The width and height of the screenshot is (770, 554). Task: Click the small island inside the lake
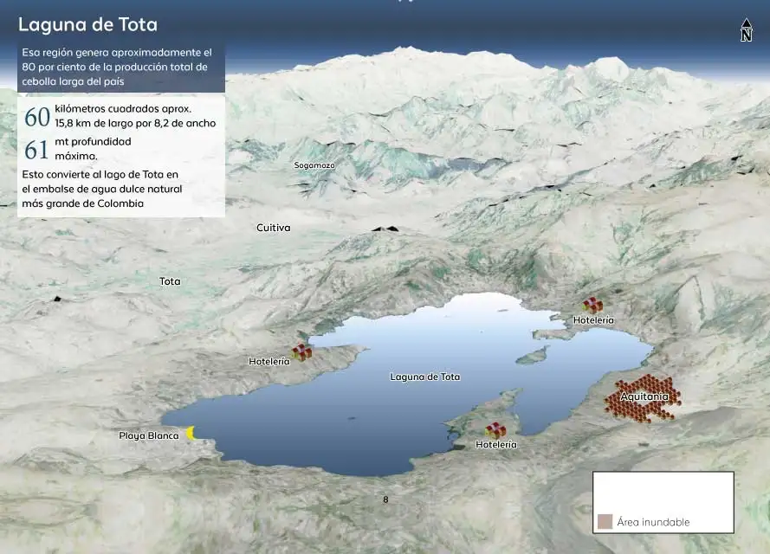(531, 356)
